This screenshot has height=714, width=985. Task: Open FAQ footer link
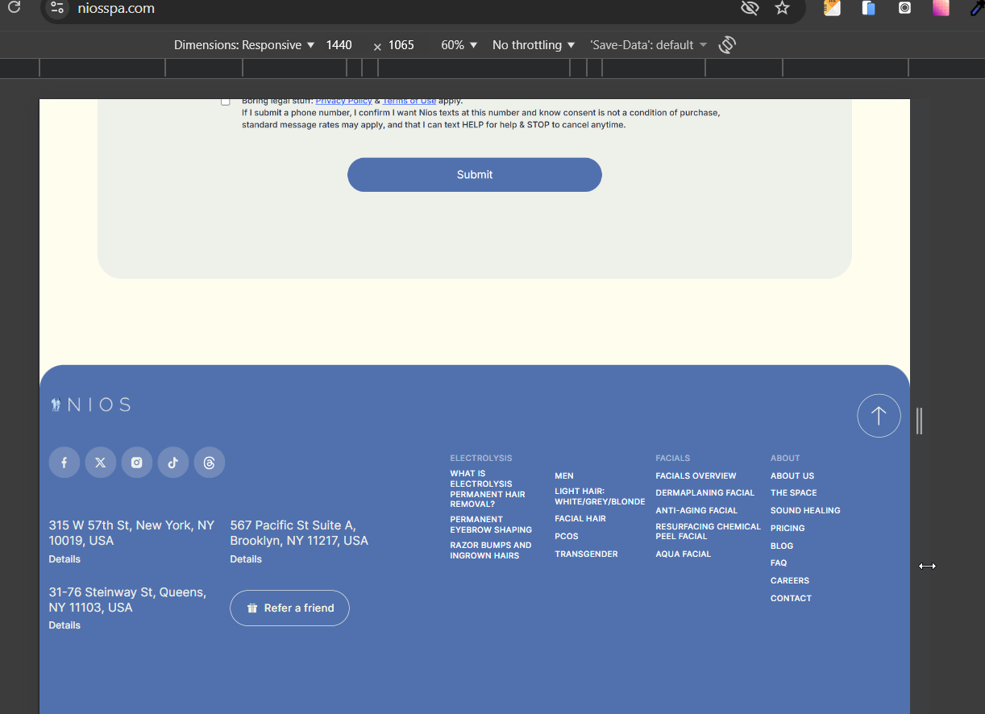(x=779, y=563)
